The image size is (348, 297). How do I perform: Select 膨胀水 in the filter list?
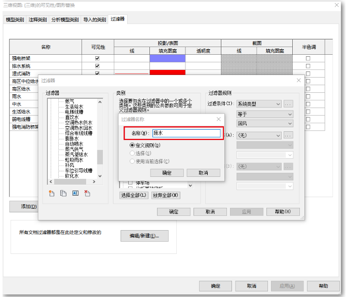coord(72,138)
